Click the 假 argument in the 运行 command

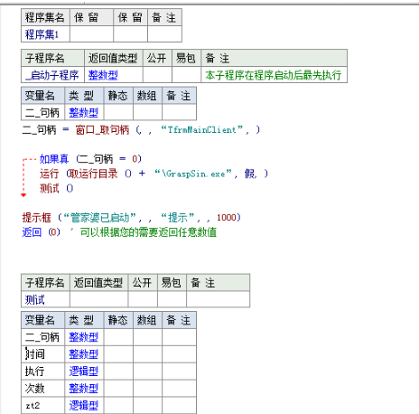tap(249, 174)
